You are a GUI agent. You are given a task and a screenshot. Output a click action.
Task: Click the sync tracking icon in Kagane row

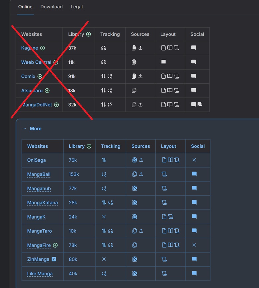click(x=104, y=48)
